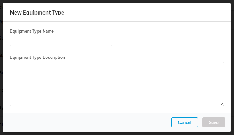Click the "Equipment Type Description" label
Viewport: 234px width, 135px height.
point(37,58)
